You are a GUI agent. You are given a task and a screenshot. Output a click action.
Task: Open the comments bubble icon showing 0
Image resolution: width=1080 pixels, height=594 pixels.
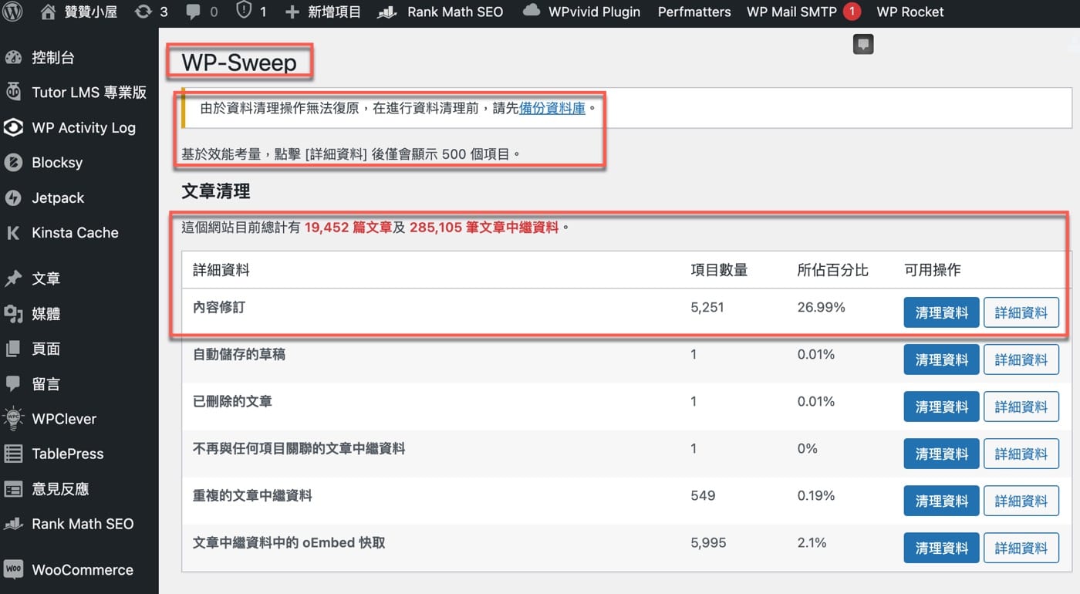click(194, 12)
